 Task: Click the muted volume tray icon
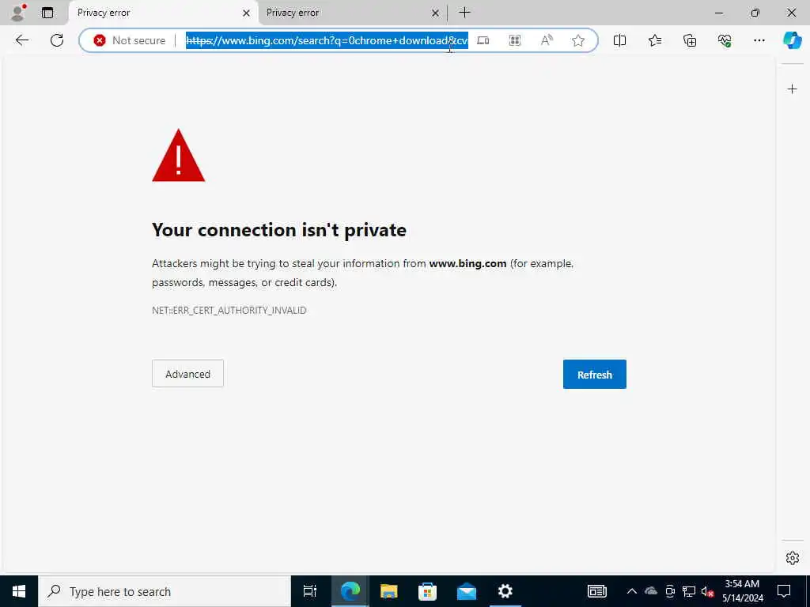click(x=707, y=591)
